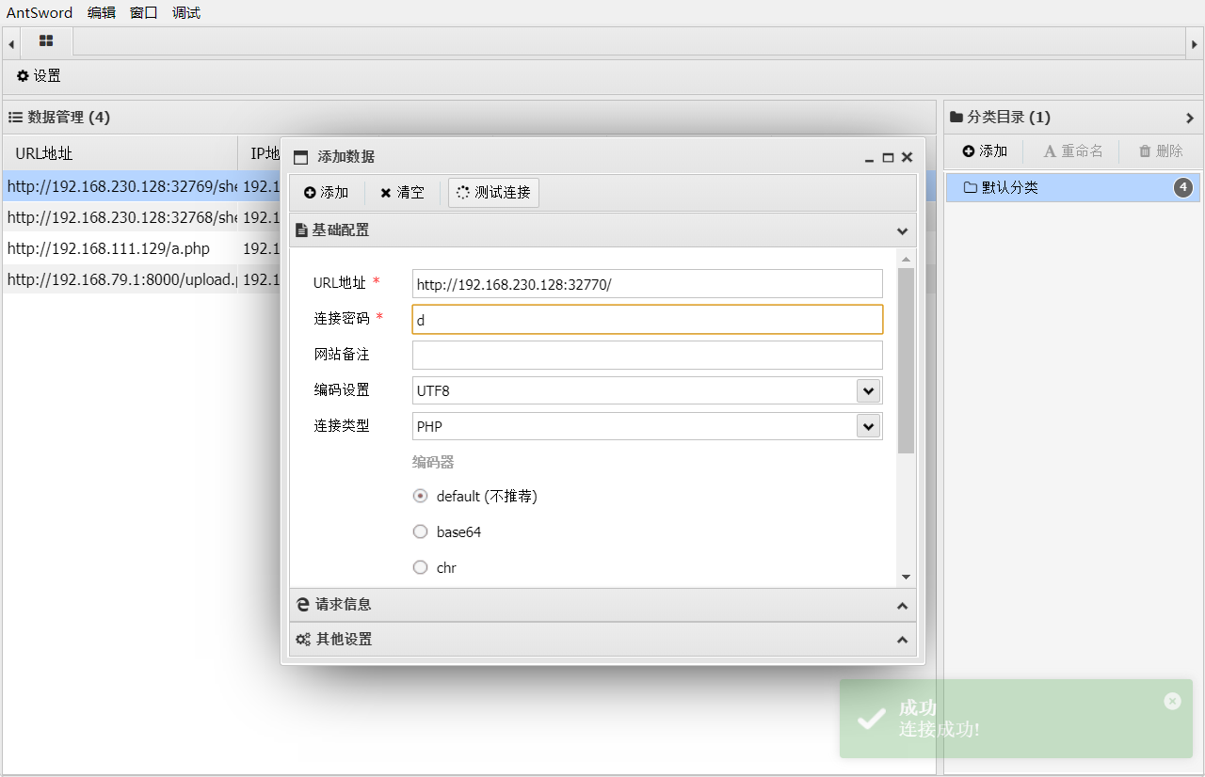Screen dimensions: 1205x777
Task: Open 设置 with the gear button
Action: [39, 76]
